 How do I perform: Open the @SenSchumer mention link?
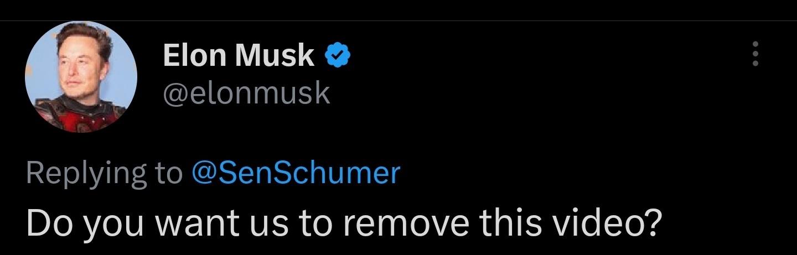(x=295, y=173)
